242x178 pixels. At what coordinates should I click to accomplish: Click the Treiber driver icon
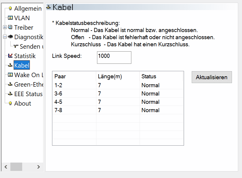(10, 28)
